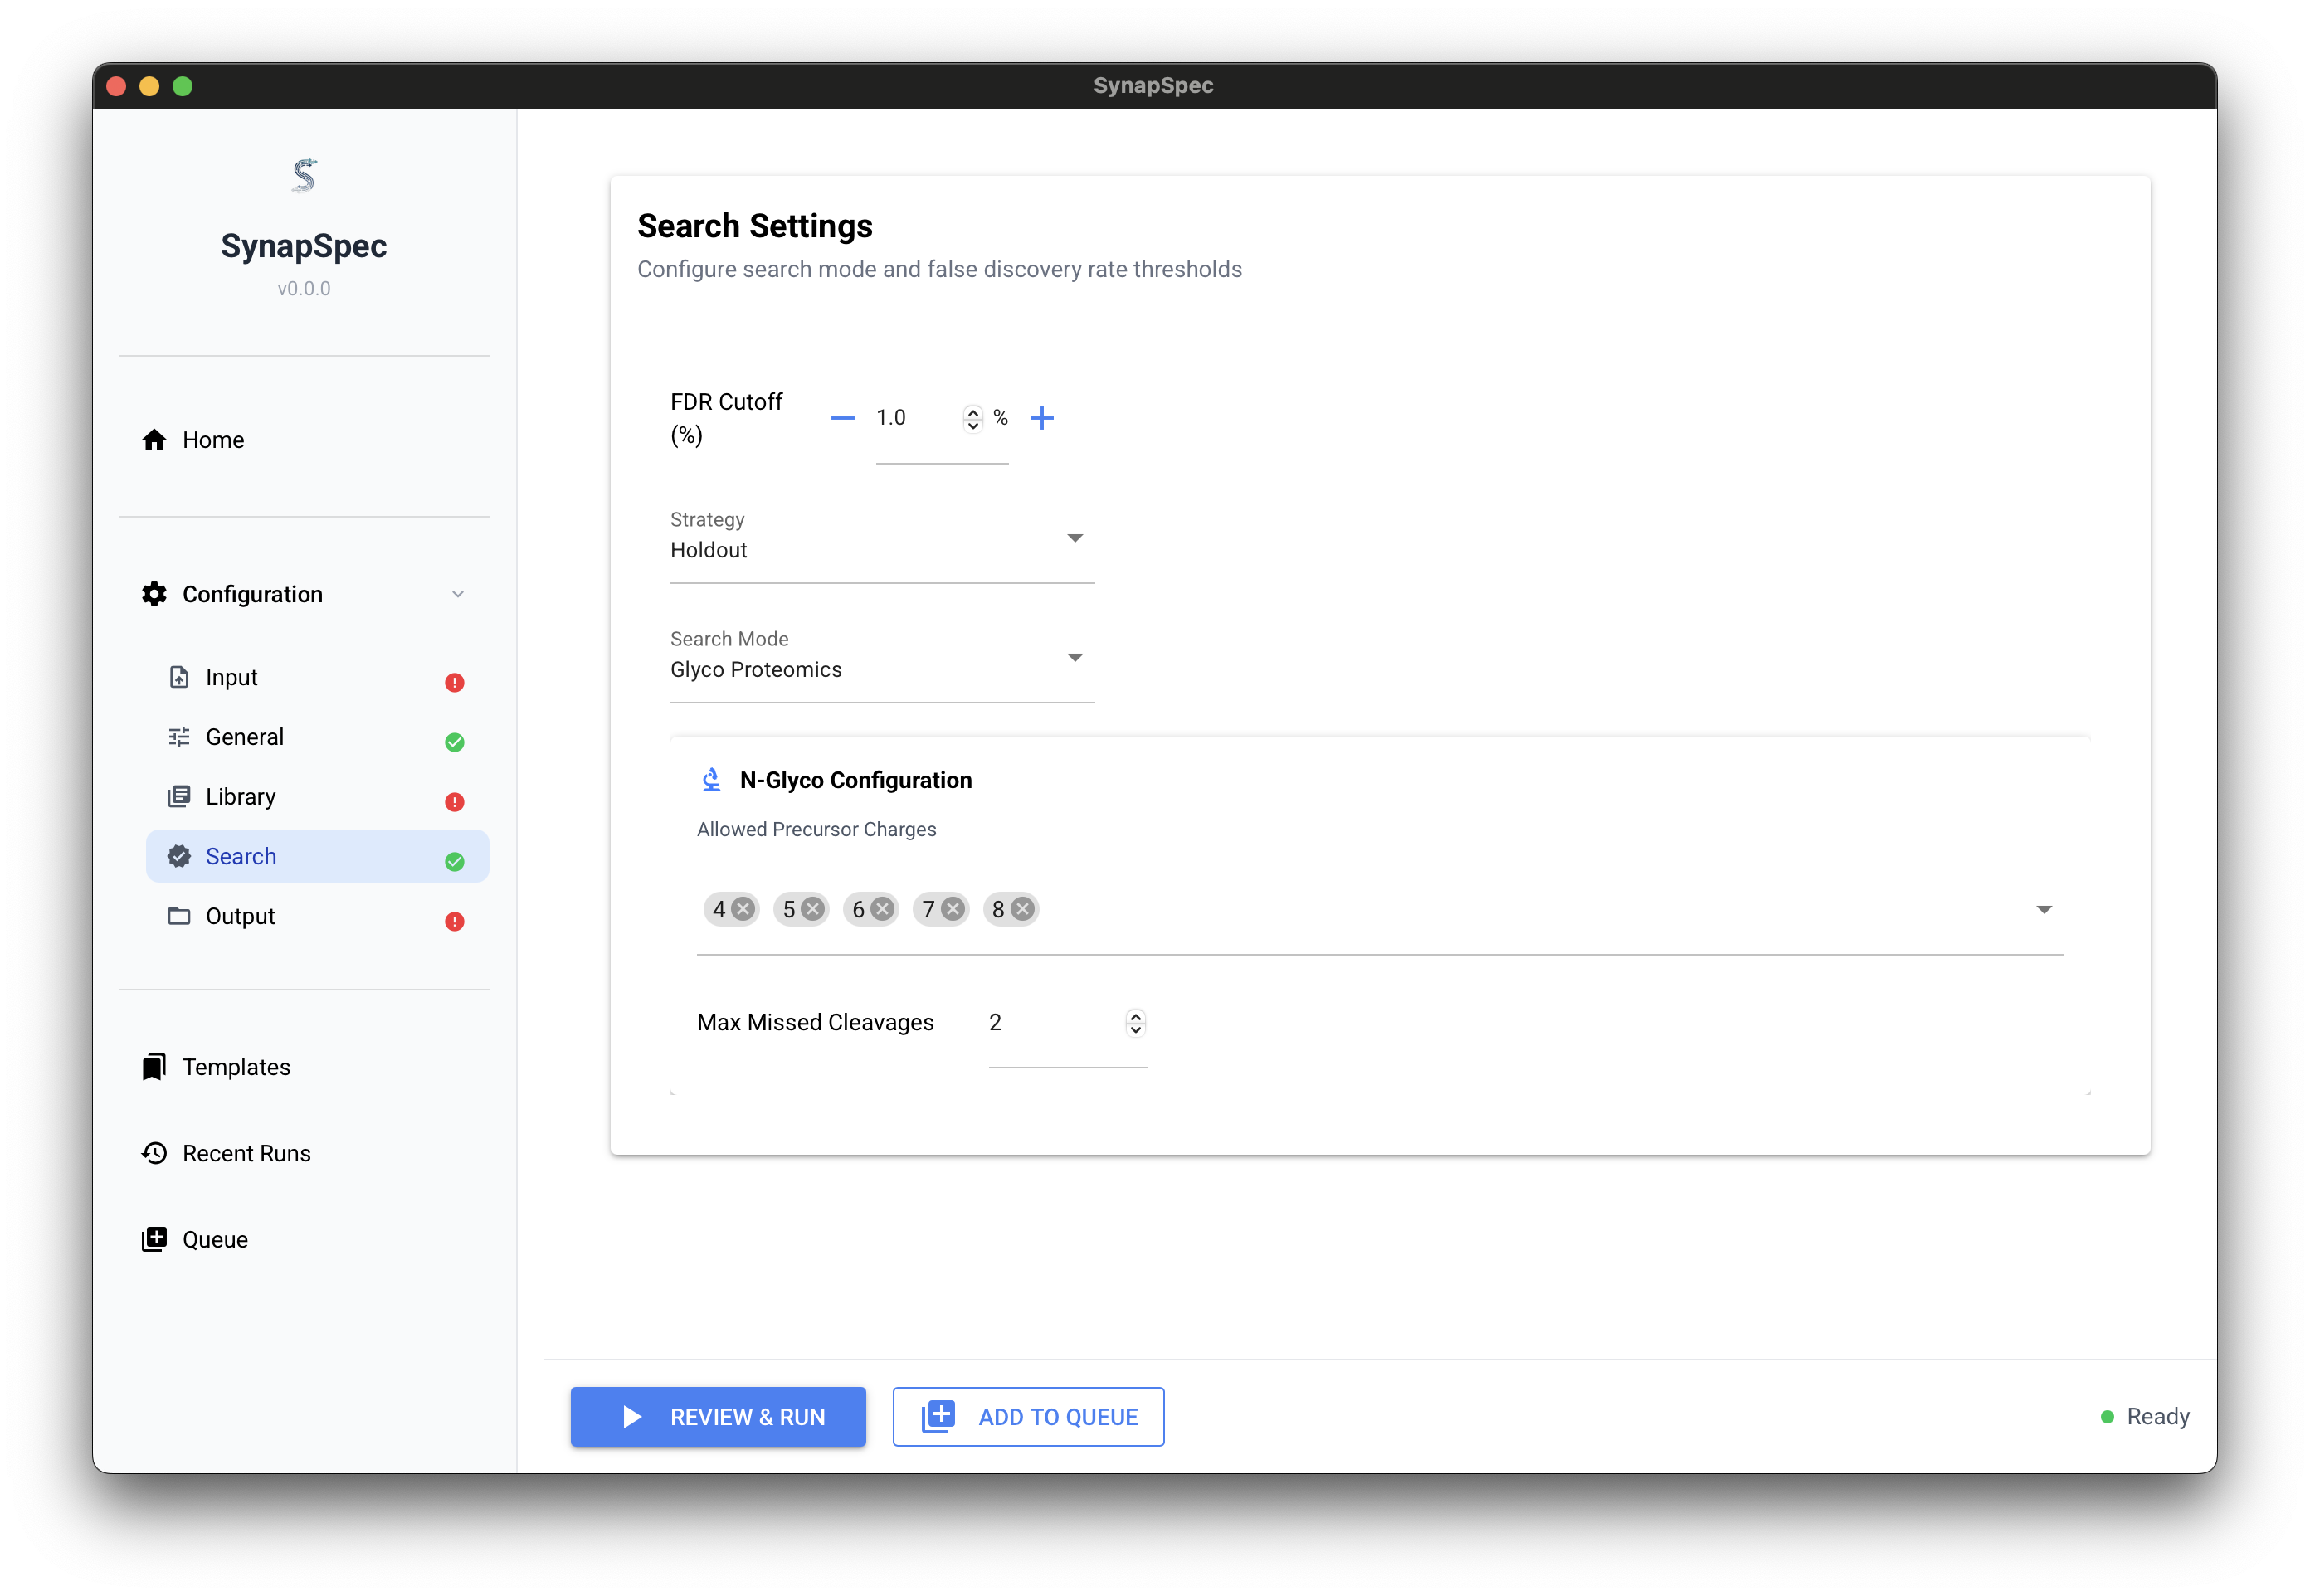This screenshot has width=2310, height=1596.
Task: Open the General configuration page
Action: point(317,737)
